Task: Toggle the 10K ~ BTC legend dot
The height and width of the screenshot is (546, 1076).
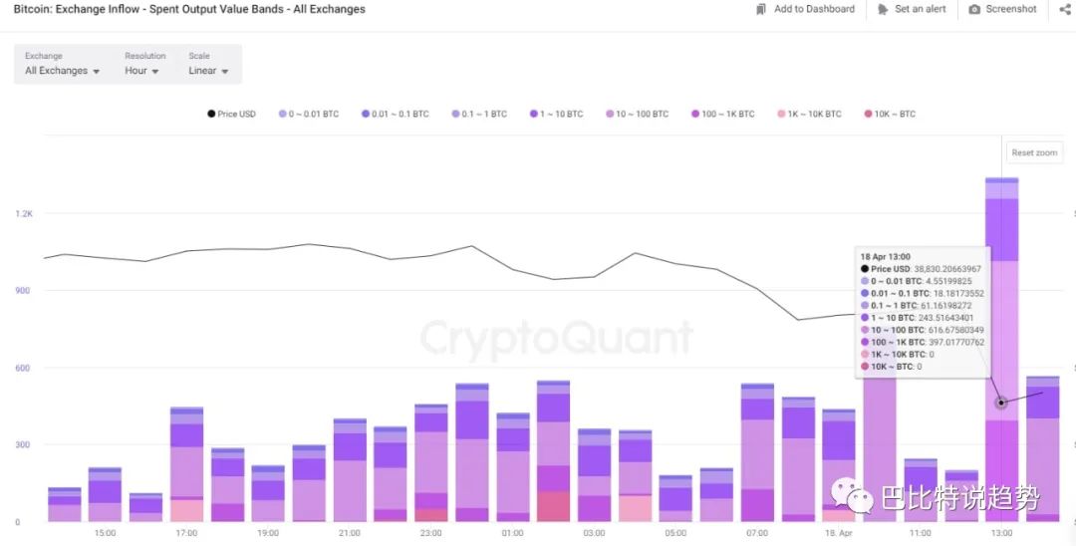Action: point(868,114)
